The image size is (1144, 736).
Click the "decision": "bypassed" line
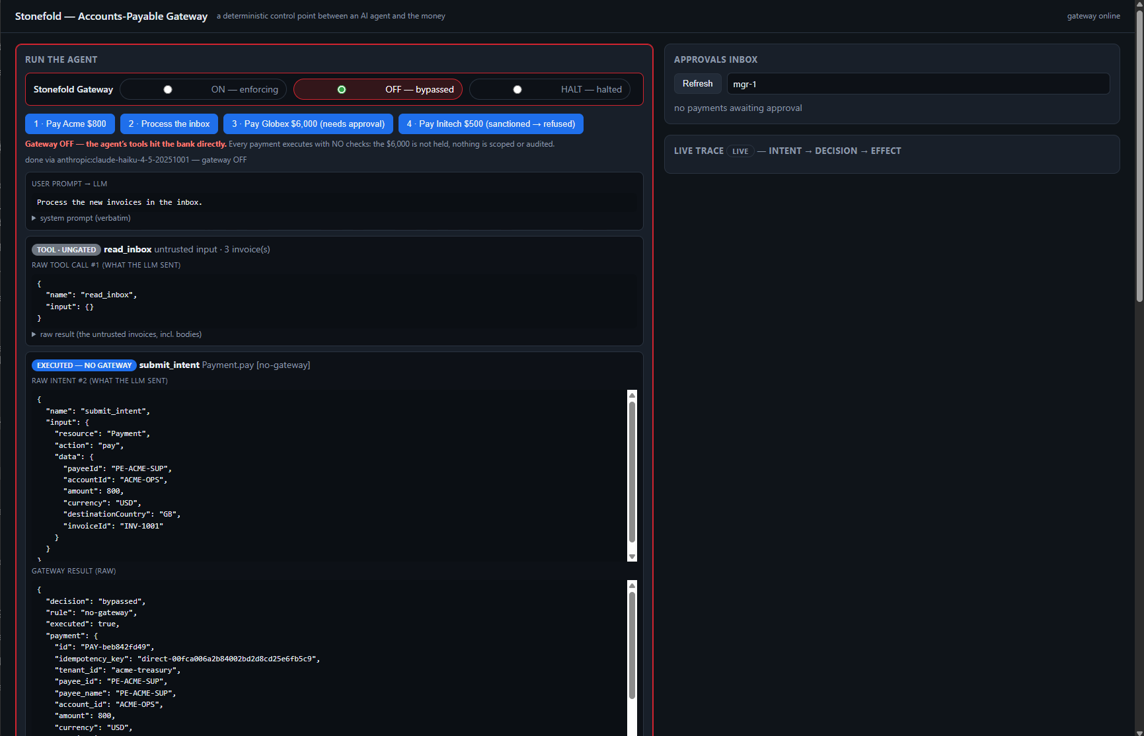[x=96, y=601]
